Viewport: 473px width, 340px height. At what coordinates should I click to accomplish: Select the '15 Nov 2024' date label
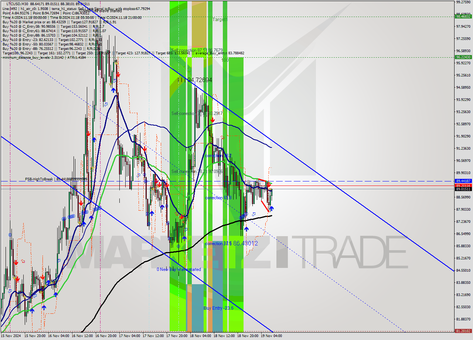point(11,336)
